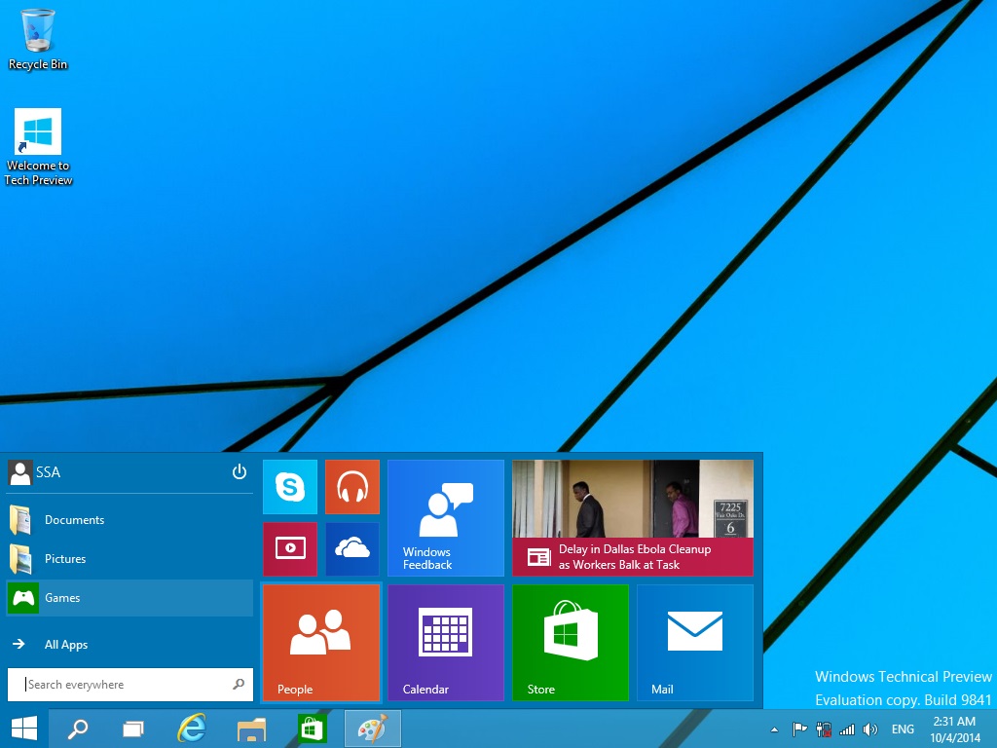Open the Calendar tile
The height and width of the screenshot is (748, 997).
[x=446, y=643]
